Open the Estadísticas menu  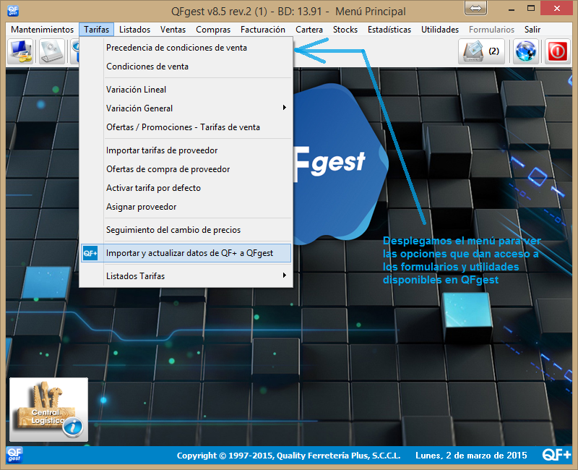coord(389,30)
